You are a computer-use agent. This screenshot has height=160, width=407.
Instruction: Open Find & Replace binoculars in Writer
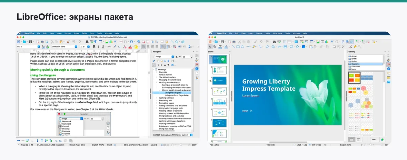87,42
